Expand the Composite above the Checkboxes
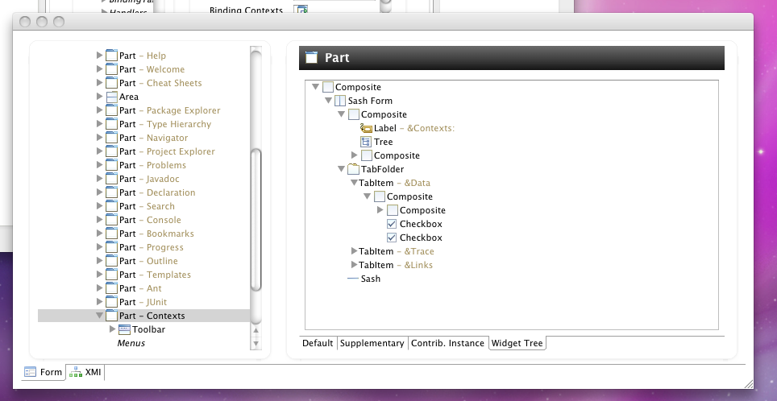This screenshot has width=777, height=401. [380, 210]
